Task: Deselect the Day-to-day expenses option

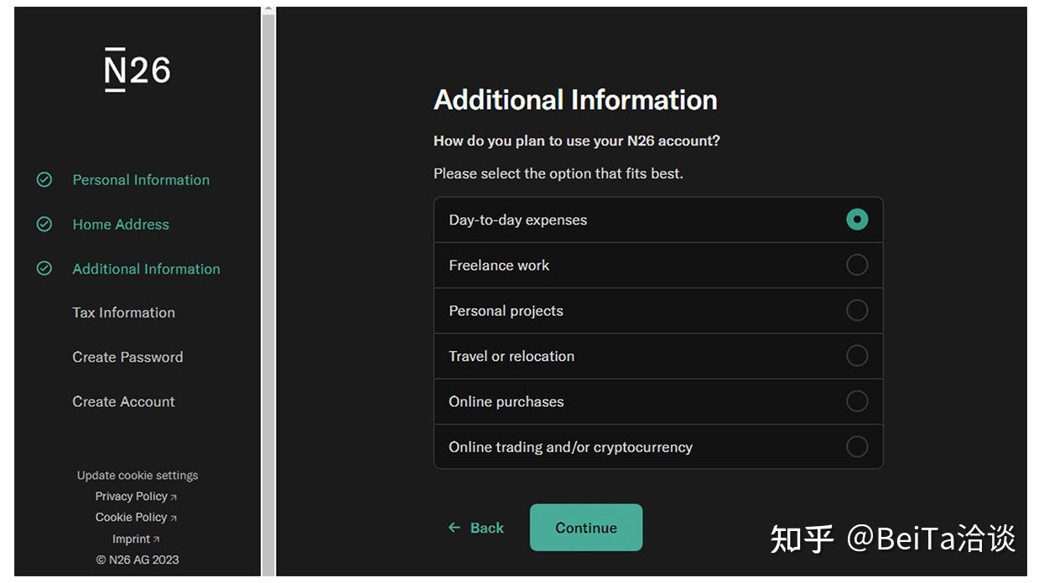Action: click(x=857, y=219)
